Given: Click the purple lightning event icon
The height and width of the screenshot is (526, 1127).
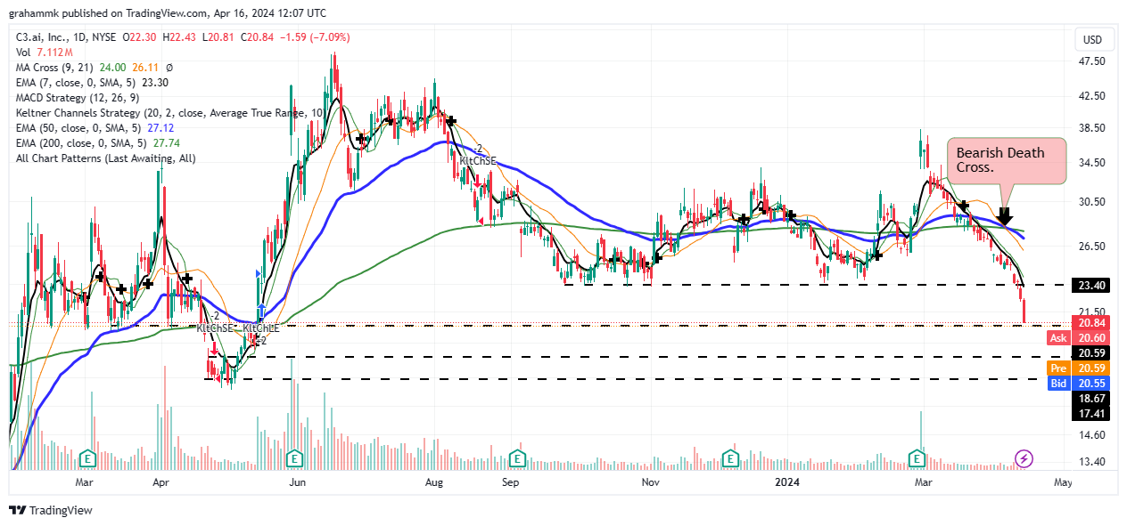Looking at the screenshot, I should click(x=1024, y=458).
